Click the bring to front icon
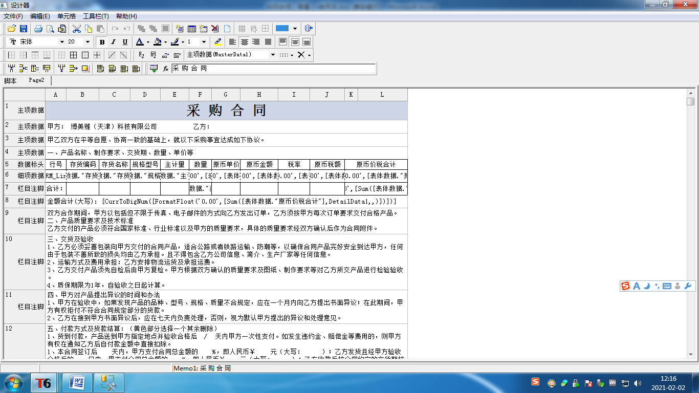 (142, 29)
